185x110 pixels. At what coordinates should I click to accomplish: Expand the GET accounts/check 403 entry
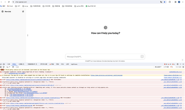[x=3, y=80]
